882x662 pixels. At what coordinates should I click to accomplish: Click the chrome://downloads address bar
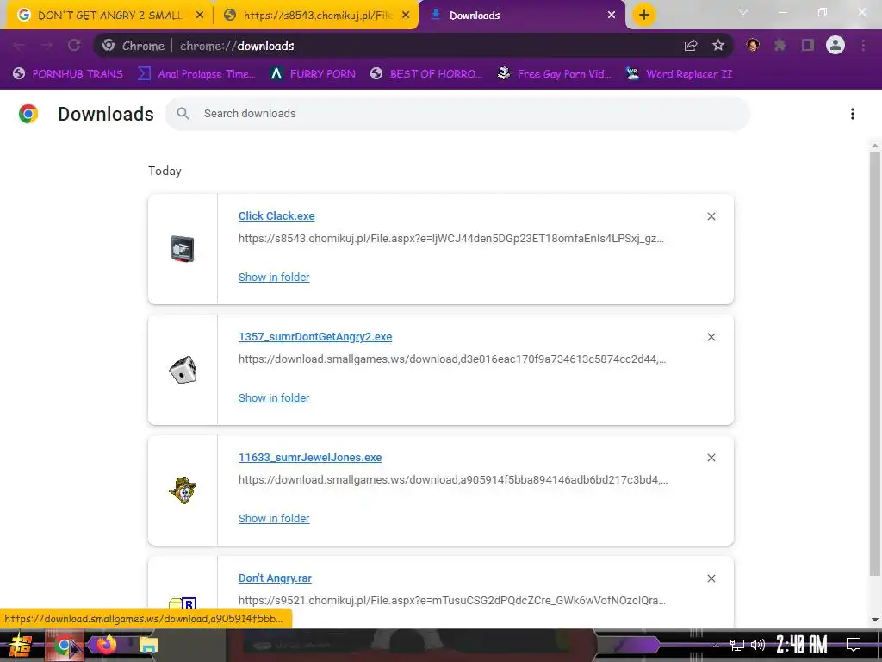tap(413, 46)
